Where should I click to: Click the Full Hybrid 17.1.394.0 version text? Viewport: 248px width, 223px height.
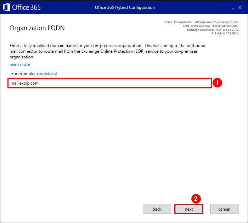tap(225, 34)
